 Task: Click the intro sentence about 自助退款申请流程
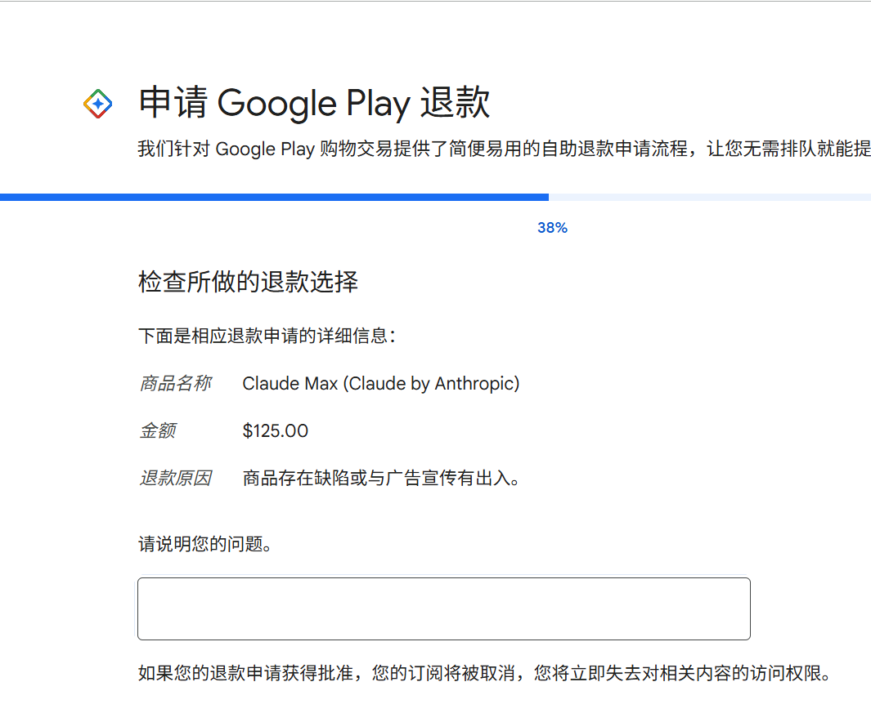[504, 149]
